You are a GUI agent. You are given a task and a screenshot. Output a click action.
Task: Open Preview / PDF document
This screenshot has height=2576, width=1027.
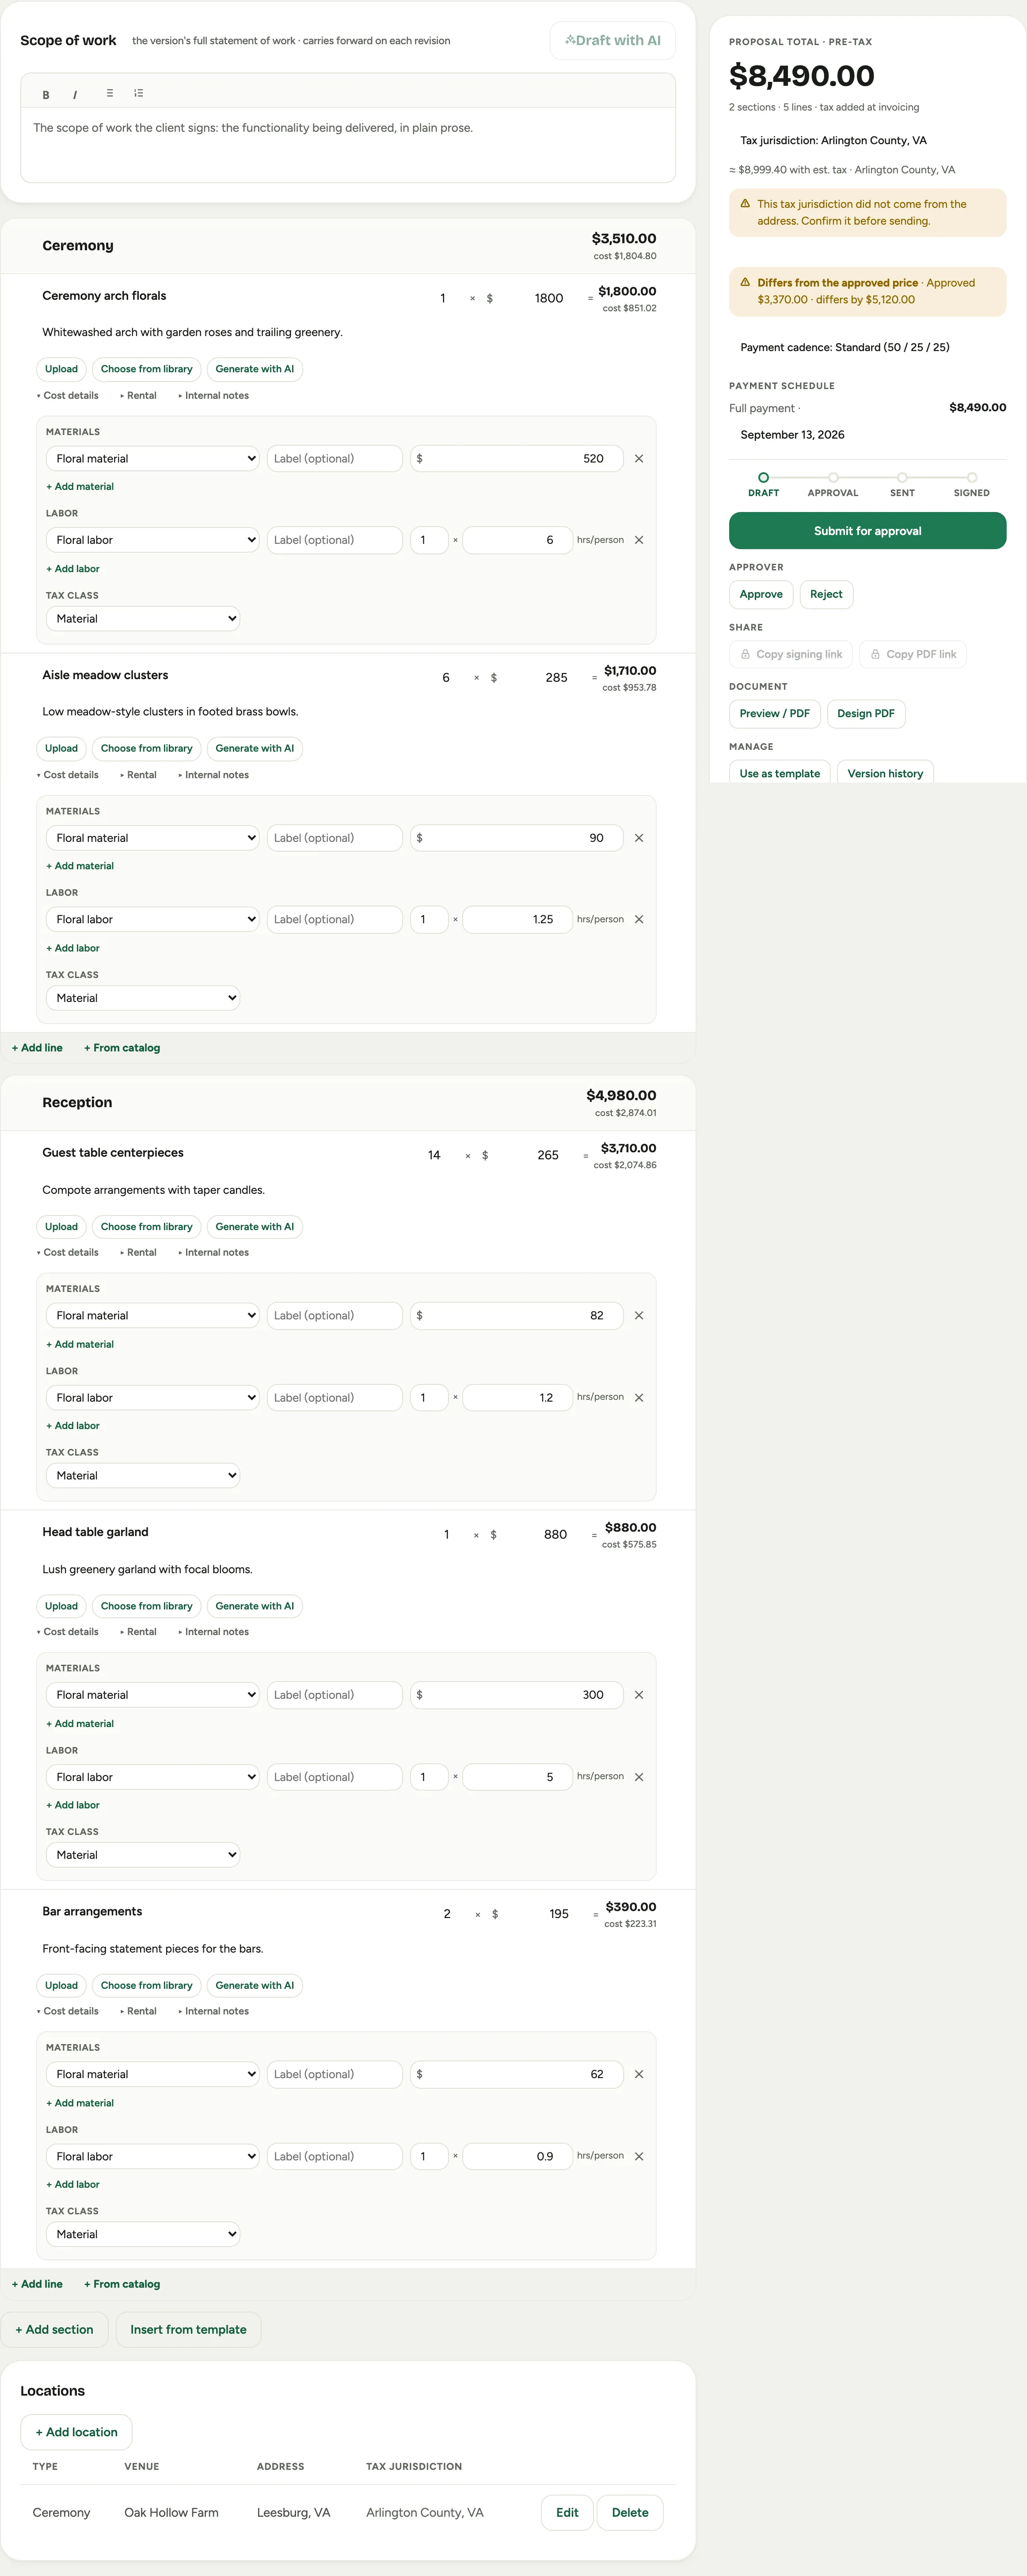[x=775, y=714]
